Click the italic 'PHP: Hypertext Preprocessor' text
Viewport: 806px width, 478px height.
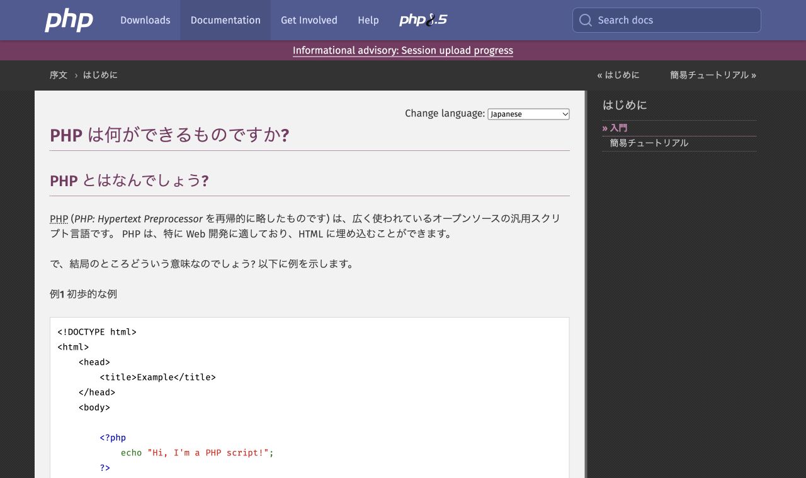[139, 219]
